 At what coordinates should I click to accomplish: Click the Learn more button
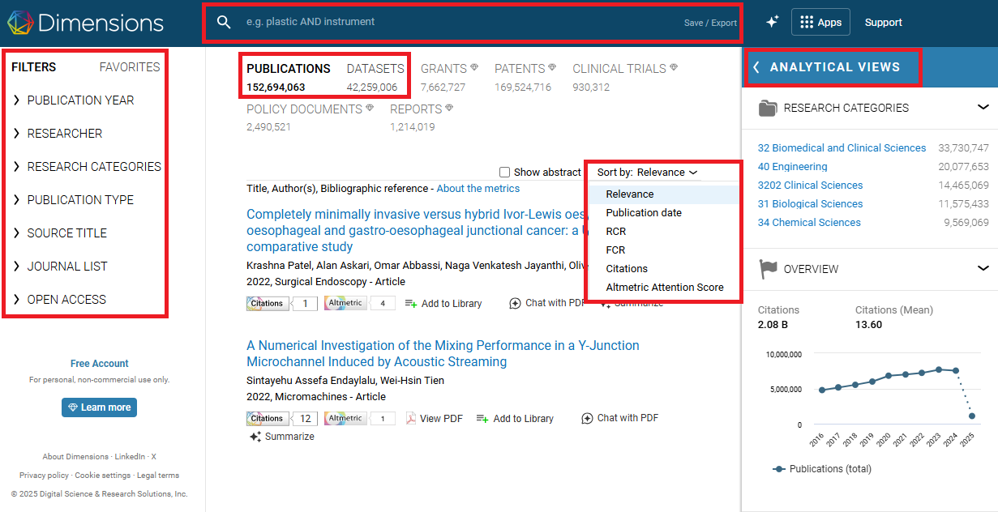click(x=99, y=407)
